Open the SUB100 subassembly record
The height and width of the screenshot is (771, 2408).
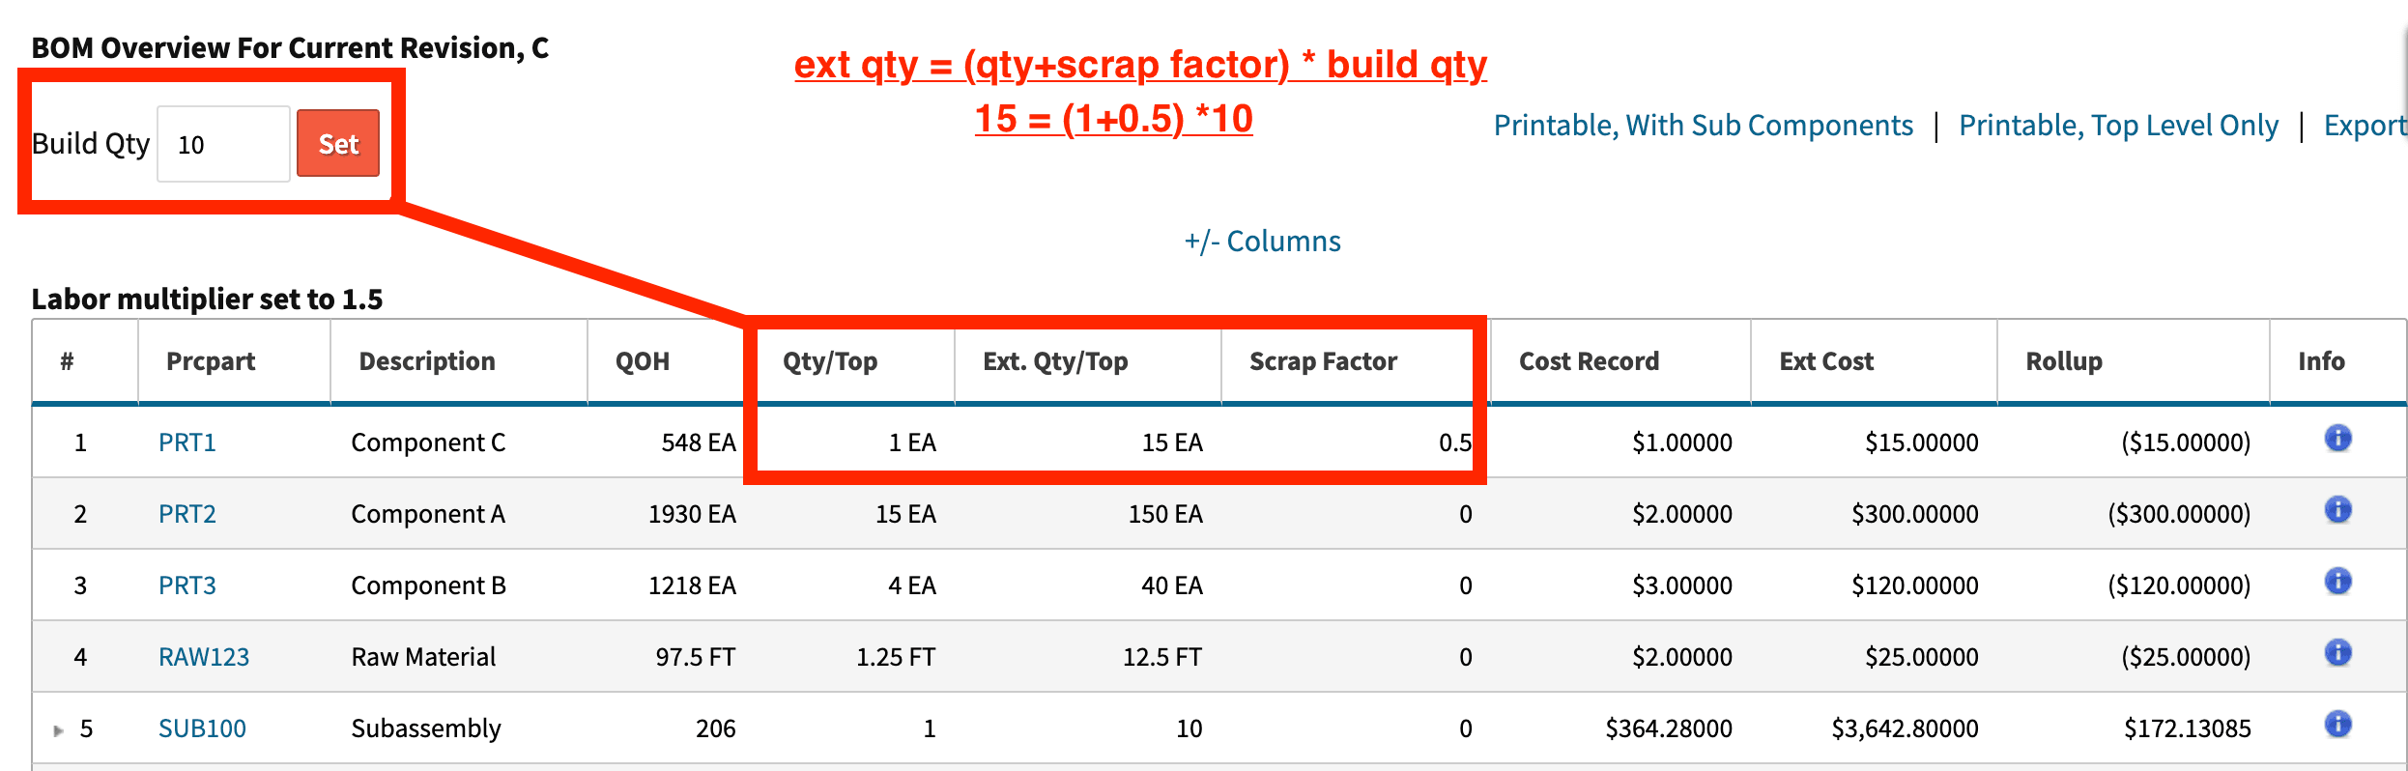[202, 728]
